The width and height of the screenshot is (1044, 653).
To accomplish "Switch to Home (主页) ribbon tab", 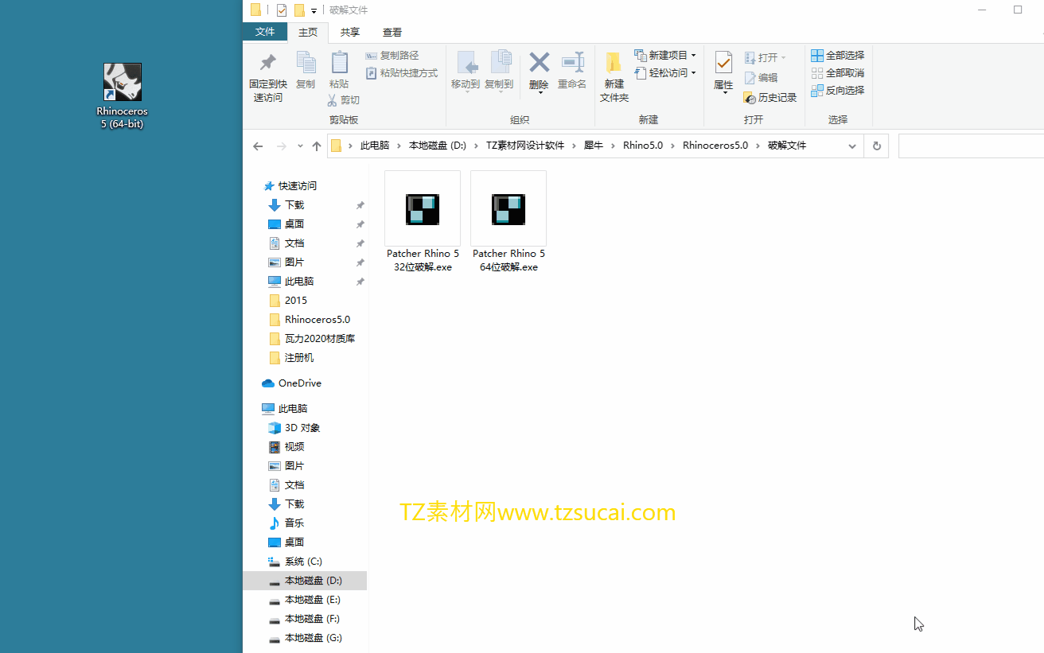I will coord(308,33).
